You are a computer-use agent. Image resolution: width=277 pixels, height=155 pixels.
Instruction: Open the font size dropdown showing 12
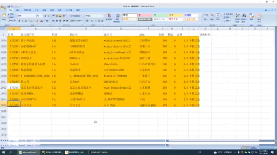(42, 16)
